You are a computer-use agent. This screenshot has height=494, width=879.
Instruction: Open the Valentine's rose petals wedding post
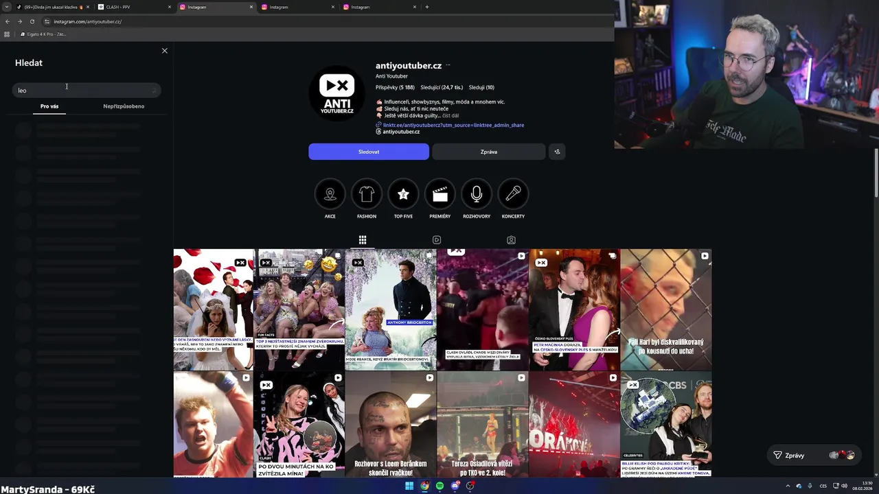click(214, 309)
